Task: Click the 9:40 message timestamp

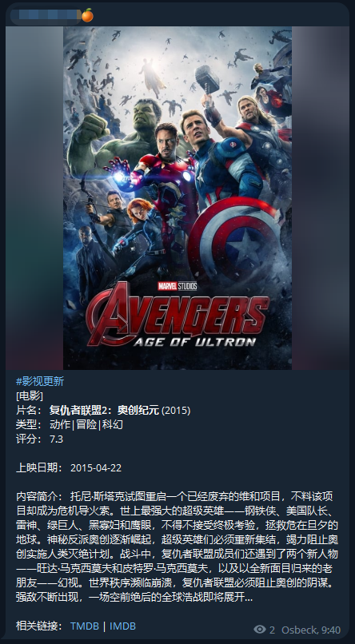Action: (x=331, y=630)
